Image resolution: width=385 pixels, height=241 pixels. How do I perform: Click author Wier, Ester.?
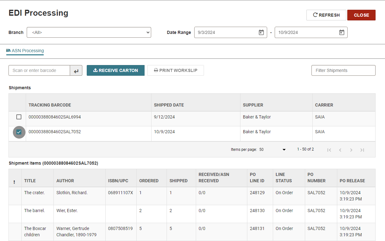pyautogui.click(x=67, y=211)
